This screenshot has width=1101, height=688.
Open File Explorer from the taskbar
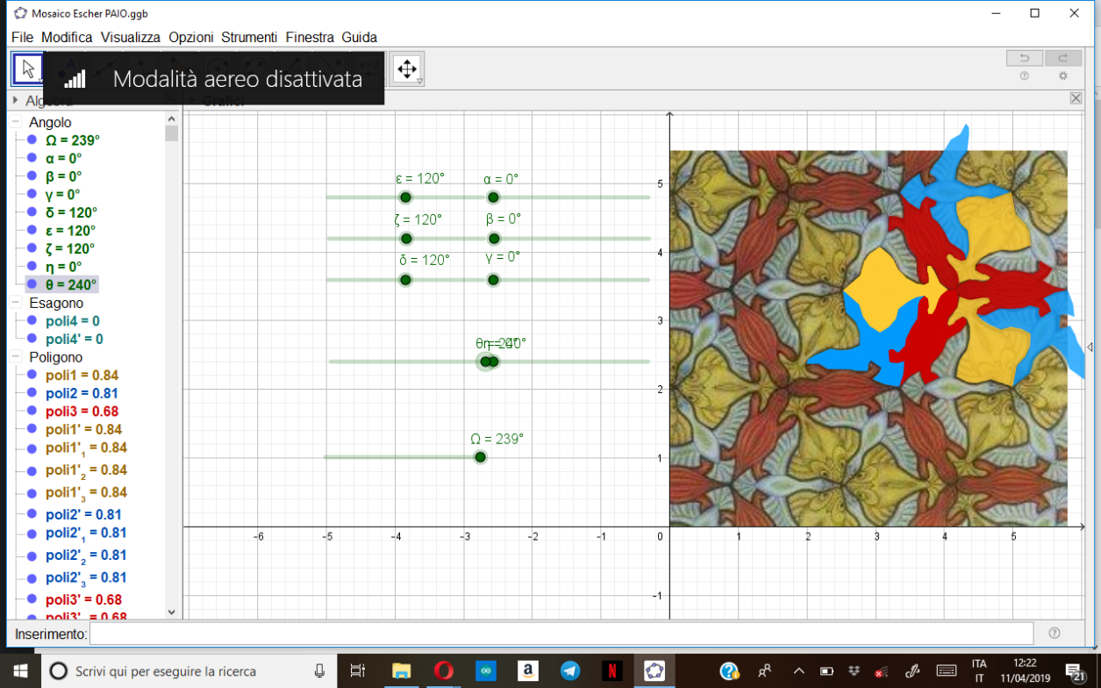point(401,671)
